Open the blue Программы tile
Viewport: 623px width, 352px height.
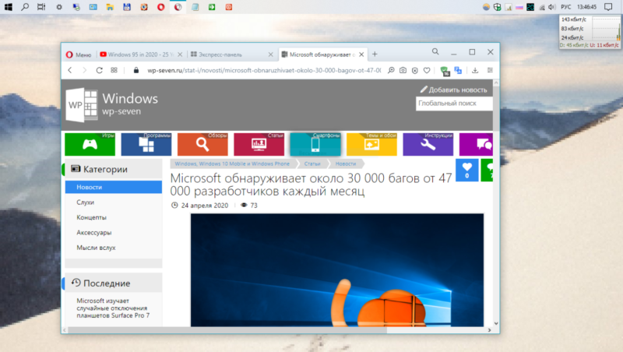[146, 144]
